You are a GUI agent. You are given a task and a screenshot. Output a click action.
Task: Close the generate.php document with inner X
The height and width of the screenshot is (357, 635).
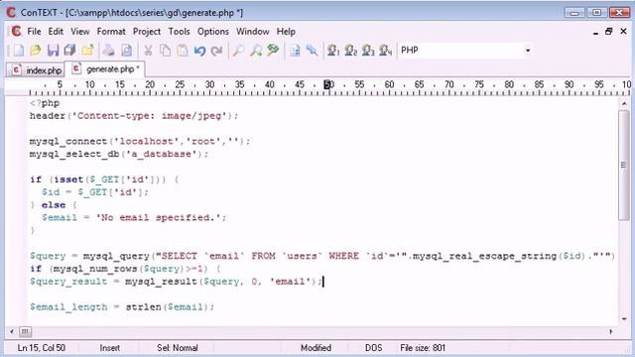pyautogui.click(x=623, y=31)
